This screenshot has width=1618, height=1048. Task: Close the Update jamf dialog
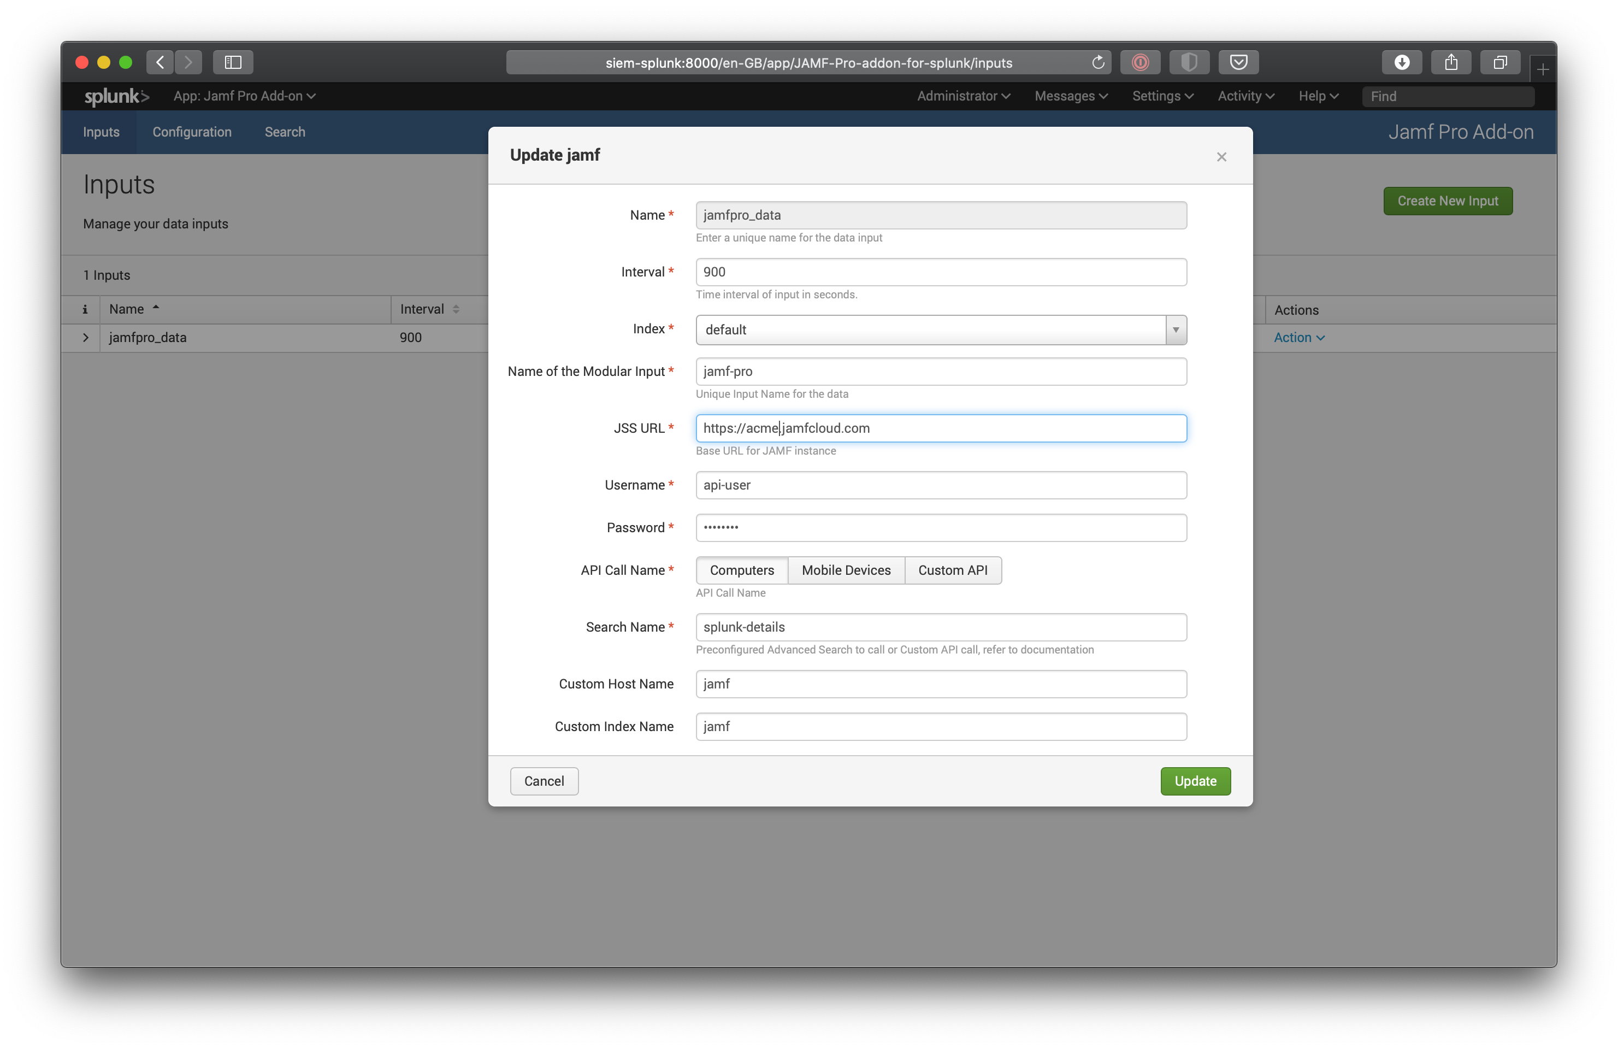[1221, 157]
